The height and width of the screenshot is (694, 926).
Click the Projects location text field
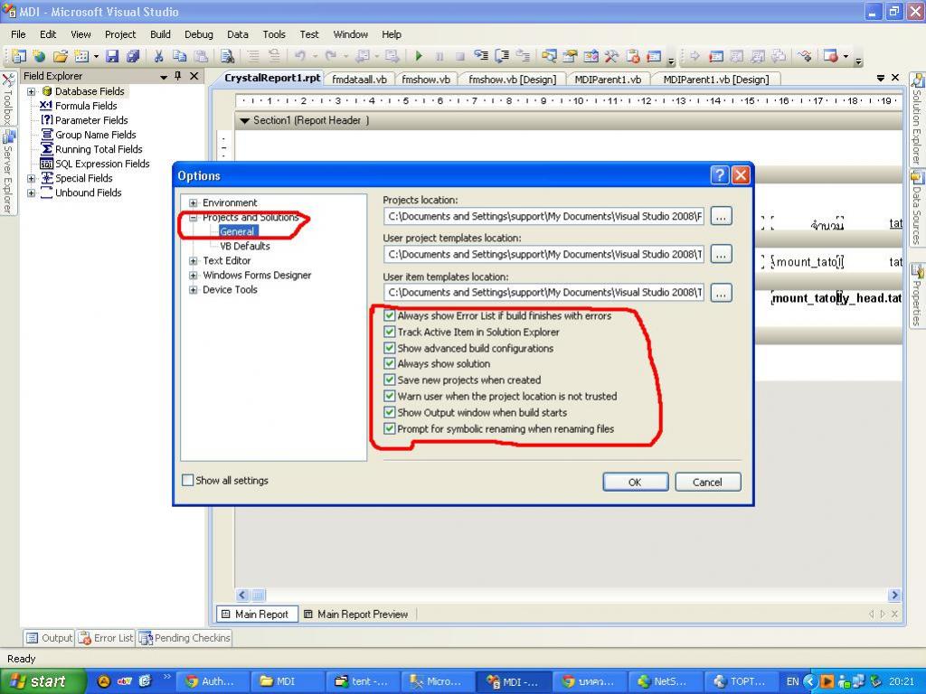pos(543,217)
